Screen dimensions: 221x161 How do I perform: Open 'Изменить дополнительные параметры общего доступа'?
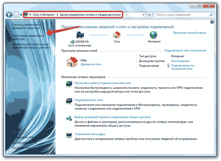click(31, 46)
